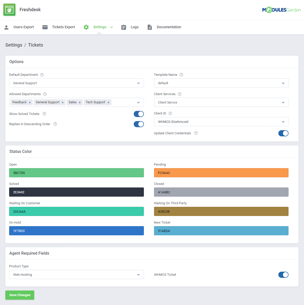
Task: Open the Logs tab
Action: (130, 27)
